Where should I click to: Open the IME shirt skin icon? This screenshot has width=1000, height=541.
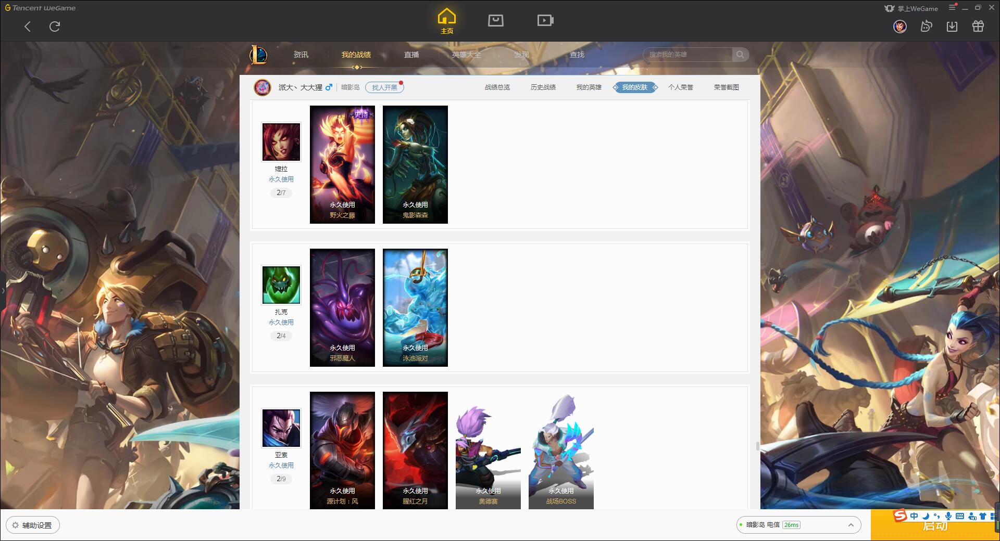[983, 516]
